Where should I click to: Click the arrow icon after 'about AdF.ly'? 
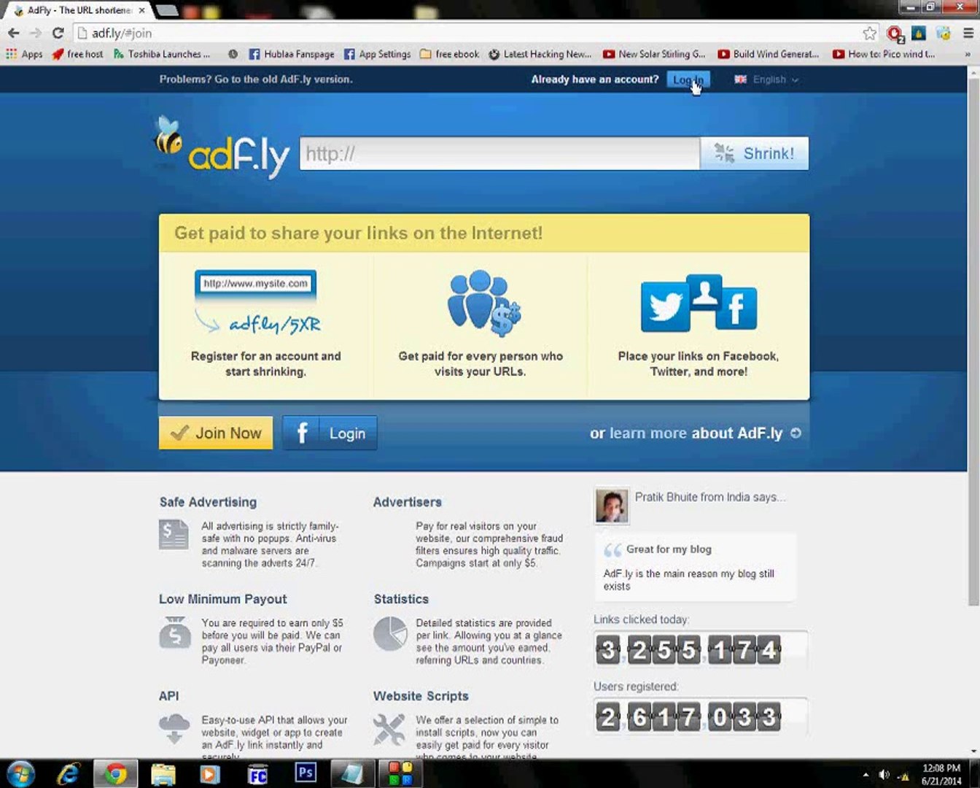pyautogui.click(x=796, y=433)
